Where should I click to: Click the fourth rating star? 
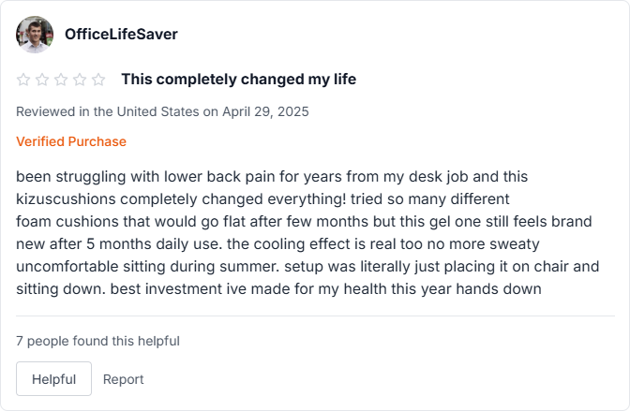(80, 80)
